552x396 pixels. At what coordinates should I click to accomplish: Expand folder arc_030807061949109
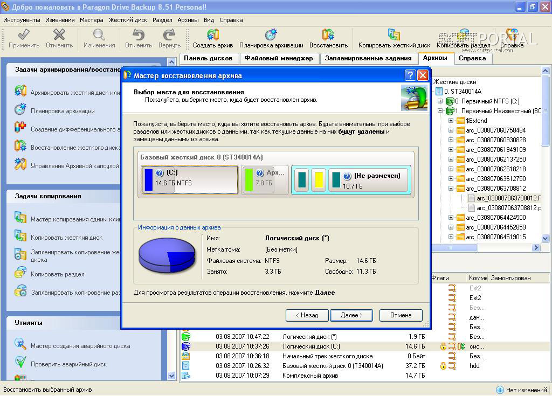(x=451, y=150)
